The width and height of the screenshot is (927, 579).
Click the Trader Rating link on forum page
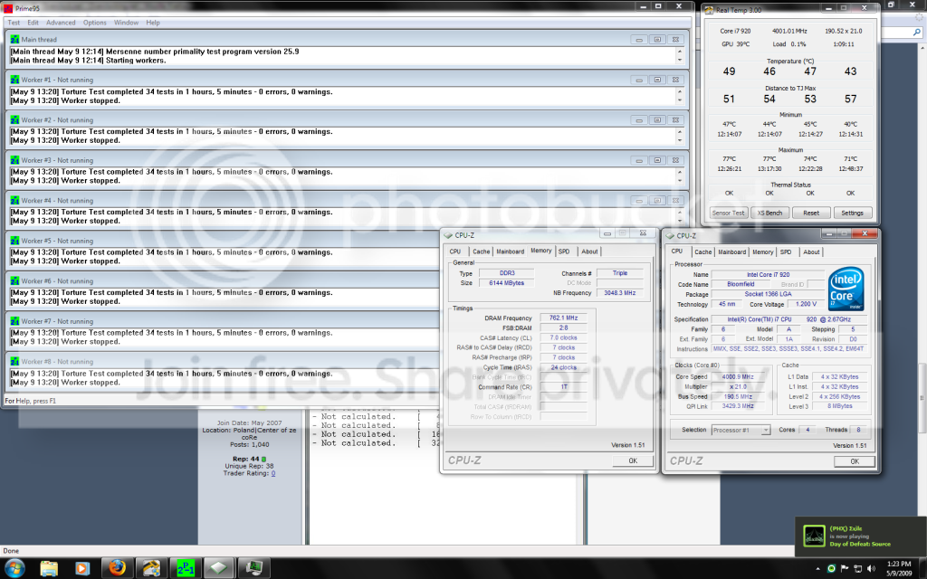click(273, 473)
